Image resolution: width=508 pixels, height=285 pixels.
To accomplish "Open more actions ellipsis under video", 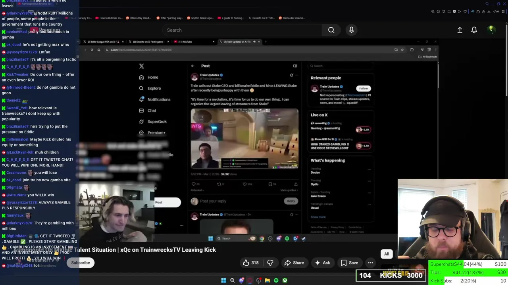I will tap(370, 263).
